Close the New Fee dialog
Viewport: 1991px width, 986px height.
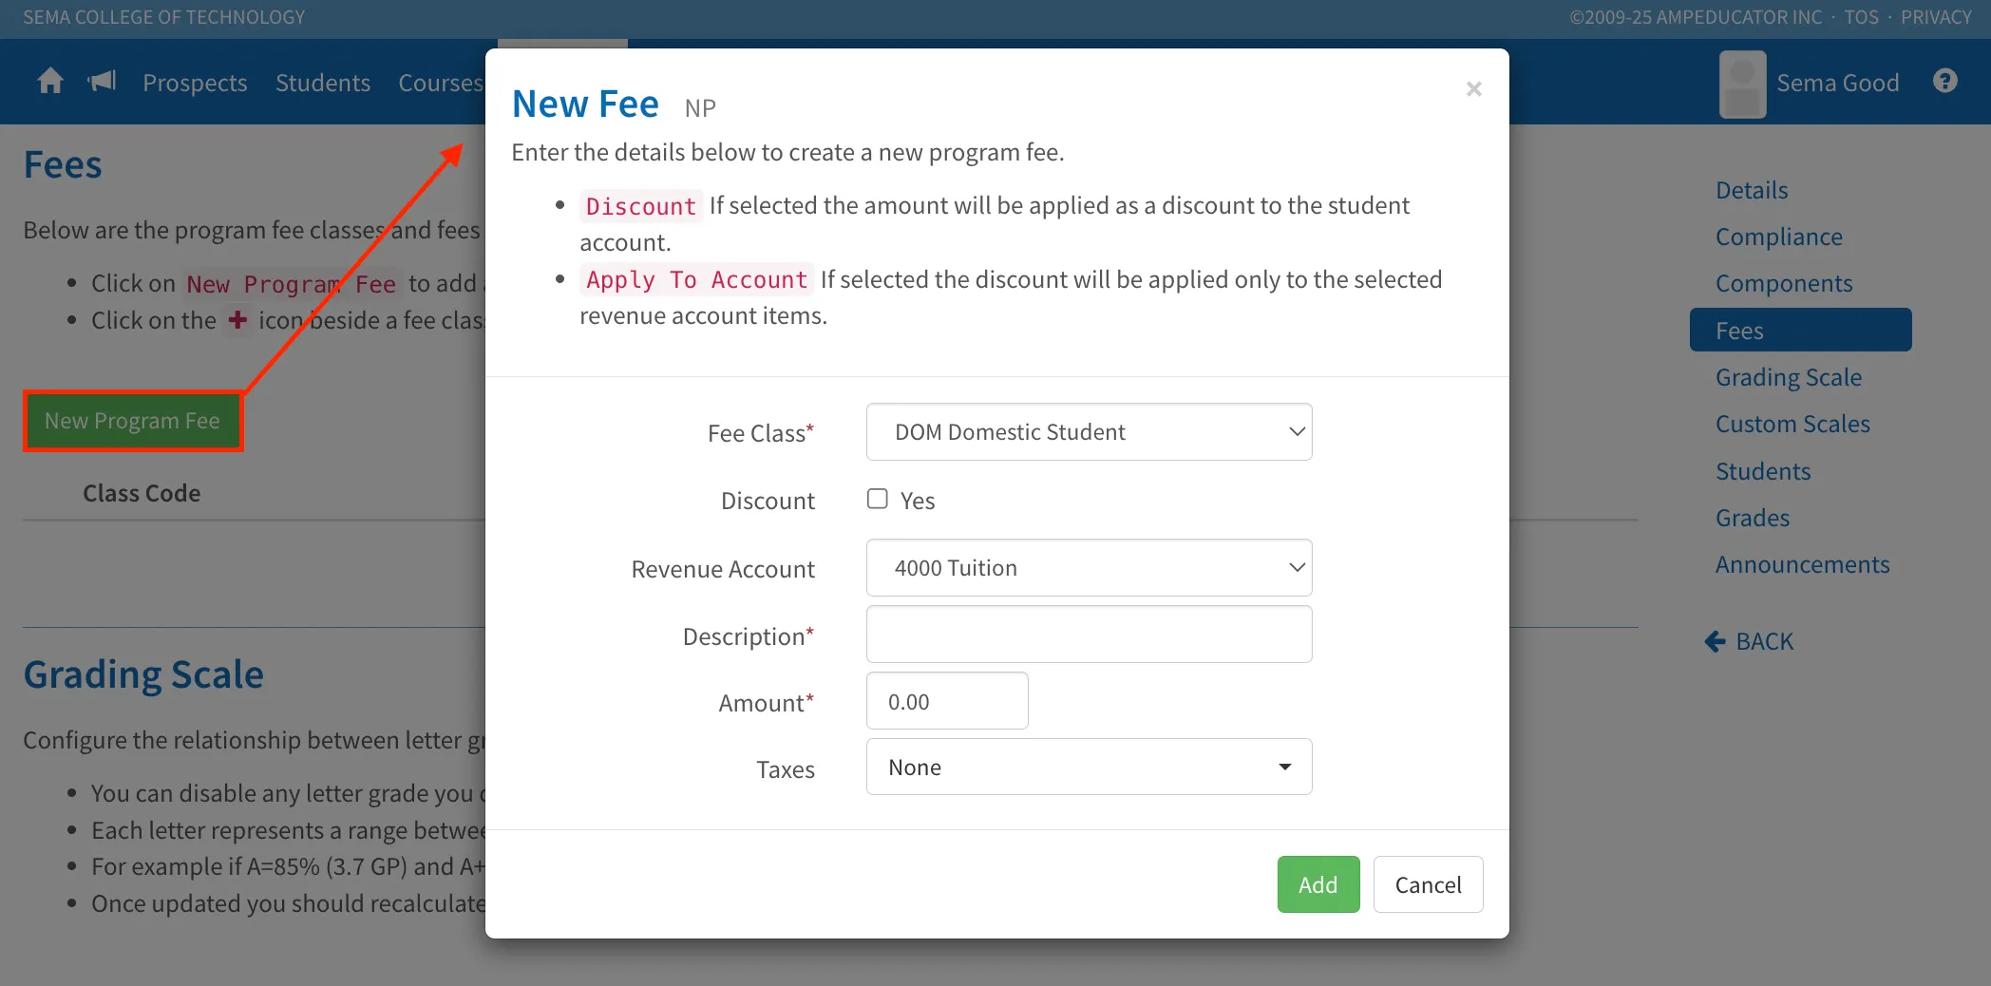coord(1473,89)
